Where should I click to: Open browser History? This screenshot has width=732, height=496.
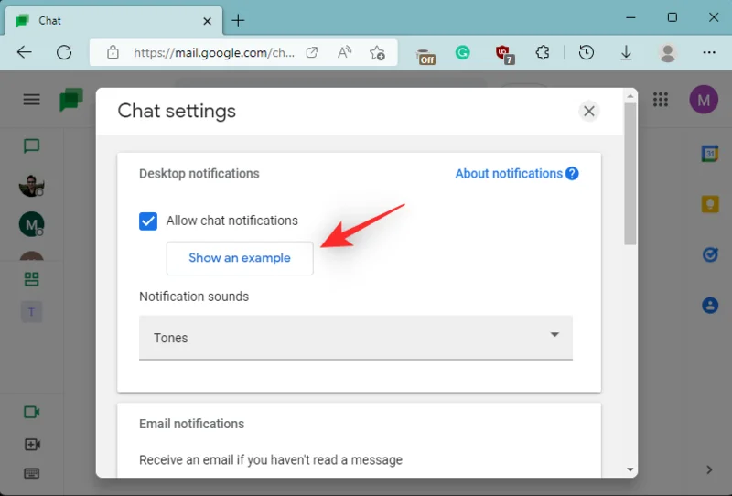(587, 52)
